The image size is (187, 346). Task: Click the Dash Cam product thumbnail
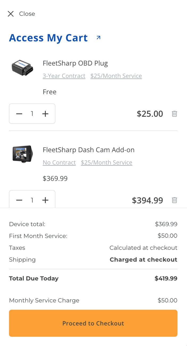point(22,154)
